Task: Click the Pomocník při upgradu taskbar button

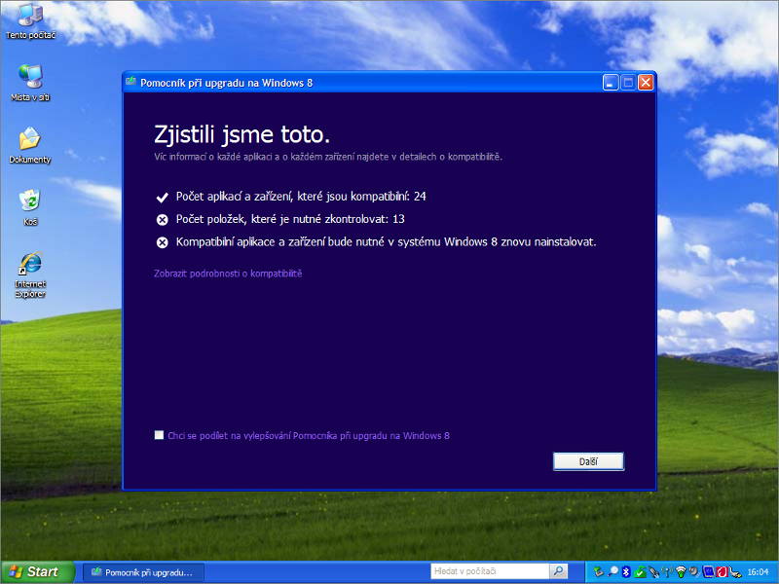Action: [x=143, y=572]
